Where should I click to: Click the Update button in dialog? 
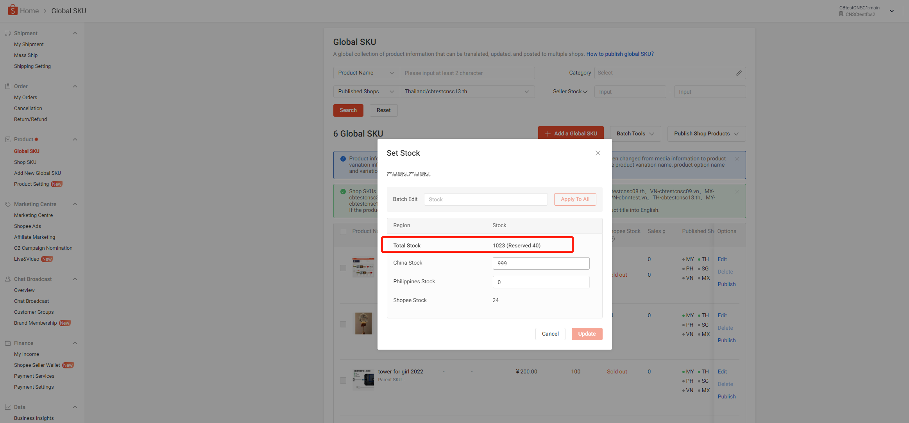(x=587, y=334)
